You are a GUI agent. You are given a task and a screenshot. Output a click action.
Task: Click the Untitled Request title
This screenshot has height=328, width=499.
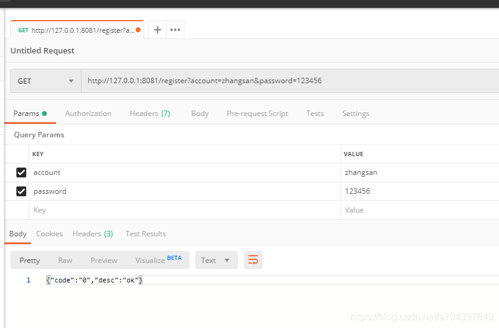pos(43,51)
